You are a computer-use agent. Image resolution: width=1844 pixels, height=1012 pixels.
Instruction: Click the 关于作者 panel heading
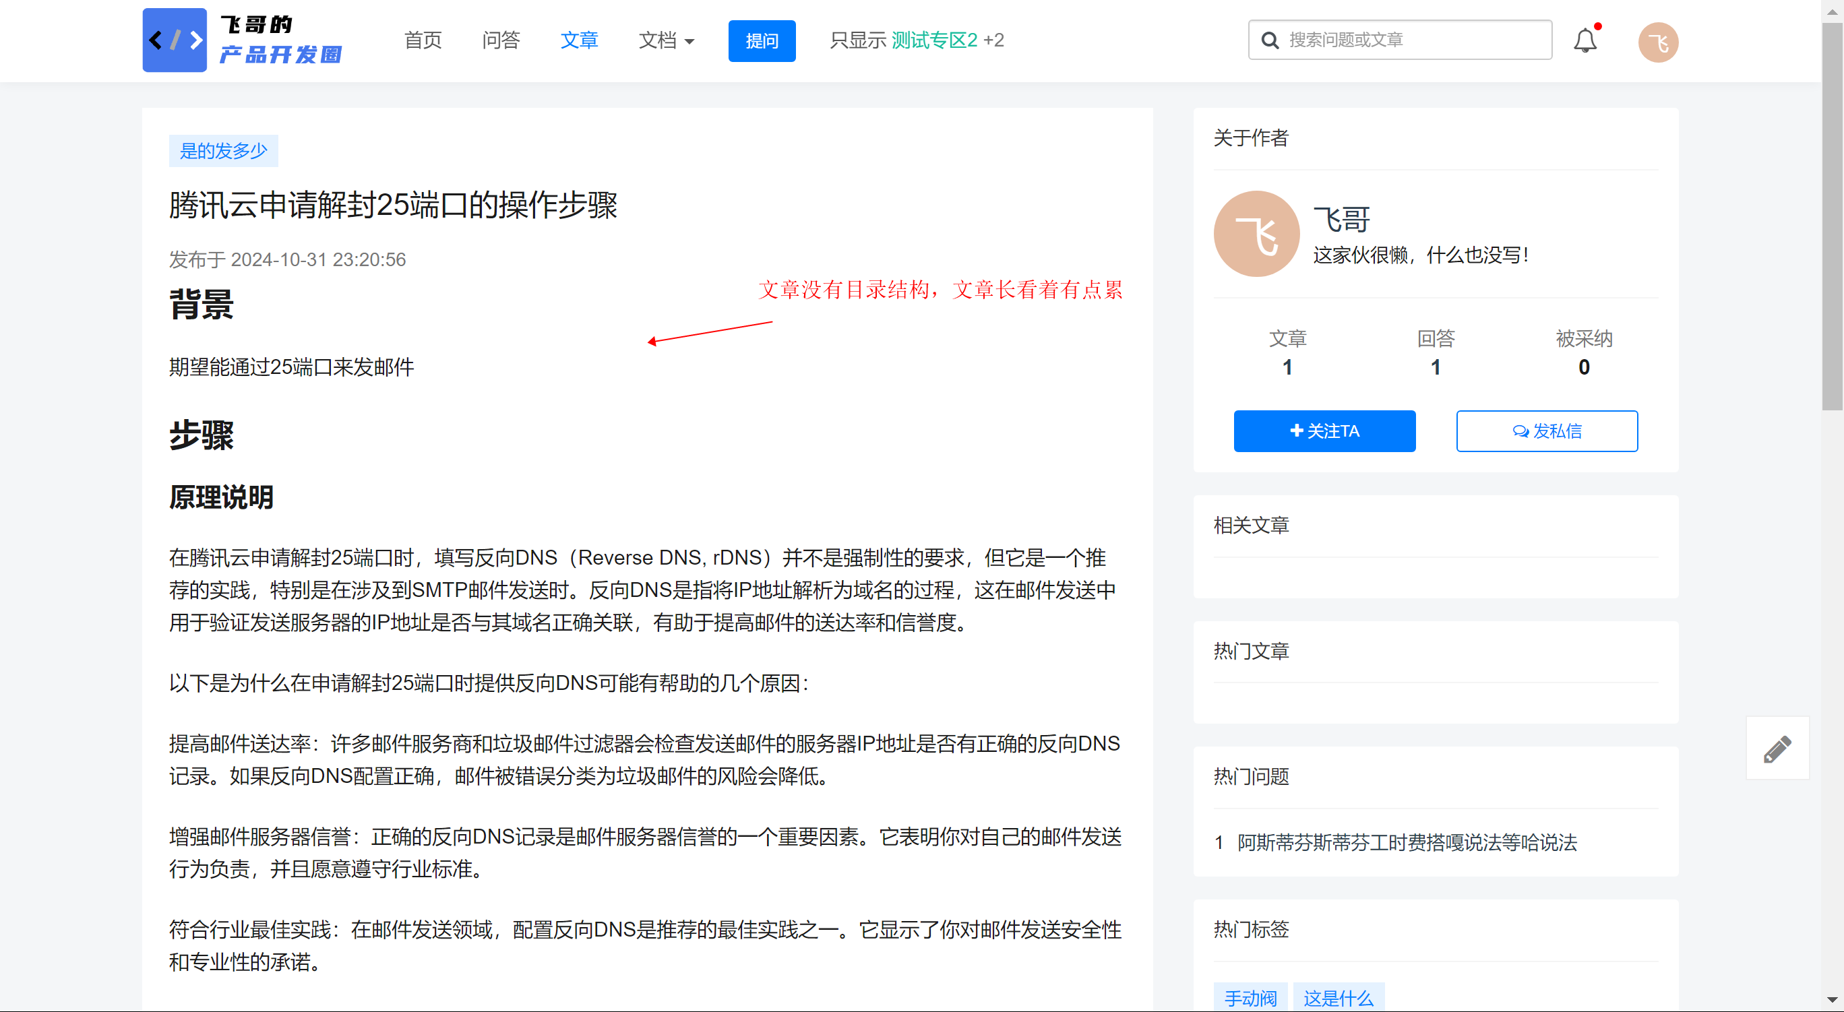pos(1252,137)
